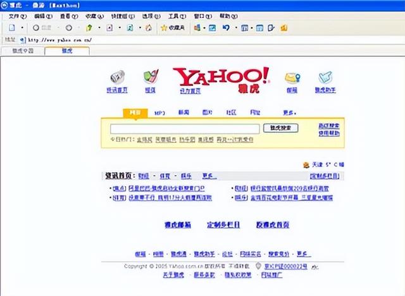Image resolution: width=405 pixels, height=296 pixels.
Task: Click the Home icon in browser toolbar
Action: [x=148, y=28]
